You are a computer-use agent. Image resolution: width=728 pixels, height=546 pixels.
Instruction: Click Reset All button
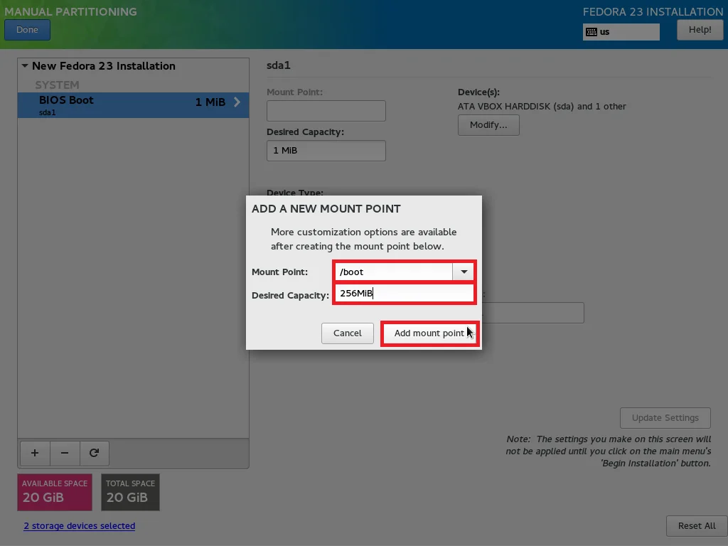click(x=696, y=525)
